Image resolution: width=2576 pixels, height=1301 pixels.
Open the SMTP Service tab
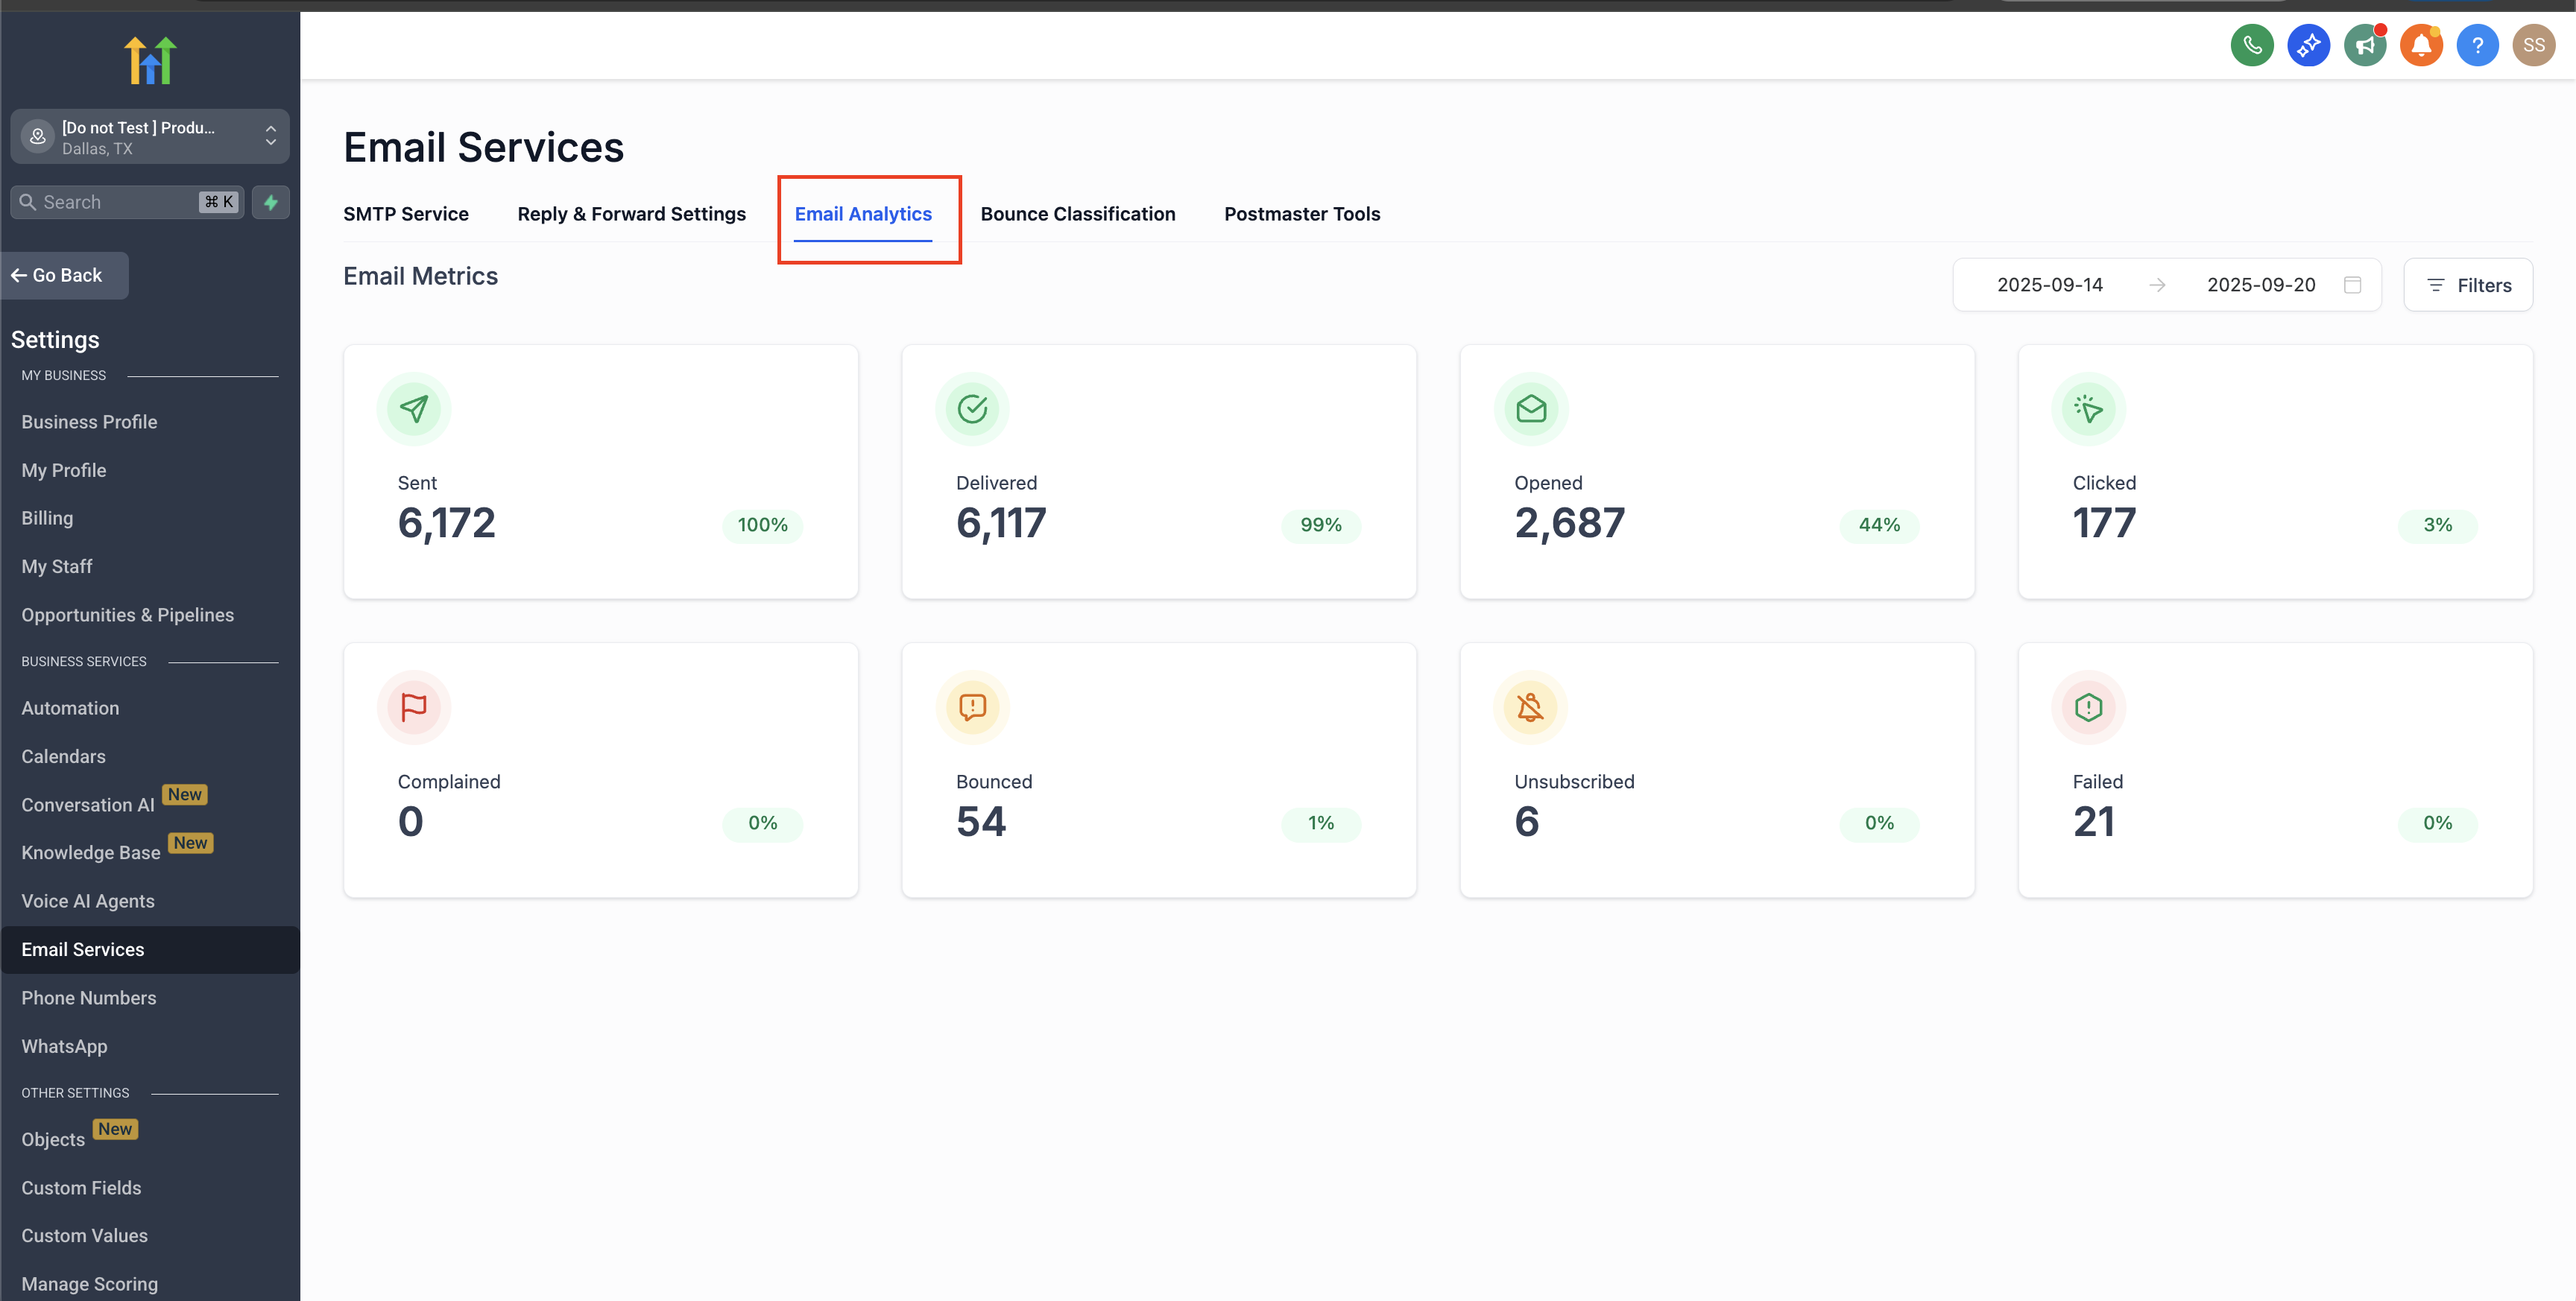pos(405,214)
